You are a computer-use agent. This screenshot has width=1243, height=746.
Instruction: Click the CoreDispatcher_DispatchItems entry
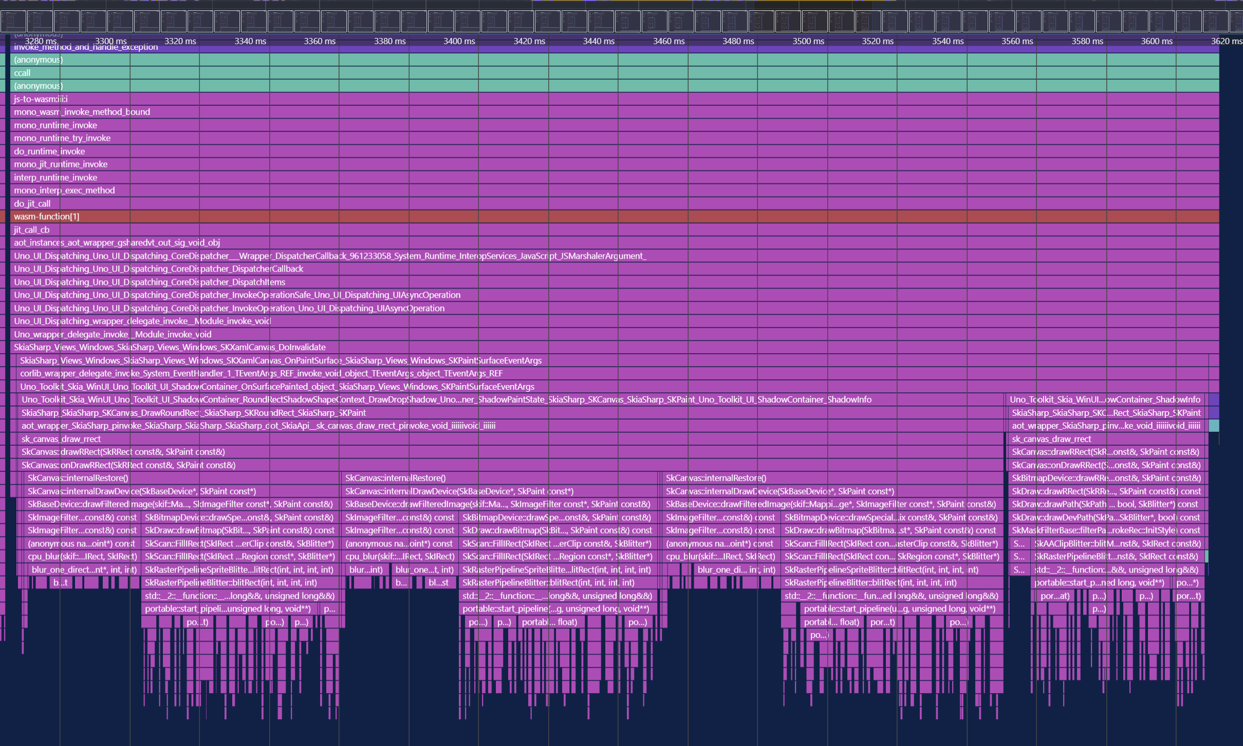pos(149,282)
